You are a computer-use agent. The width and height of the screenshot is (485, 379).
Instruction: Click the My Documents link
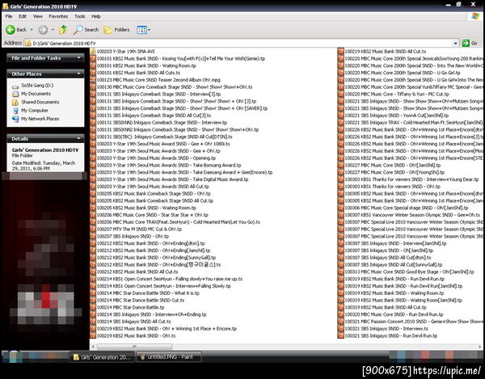coord(36,94)
